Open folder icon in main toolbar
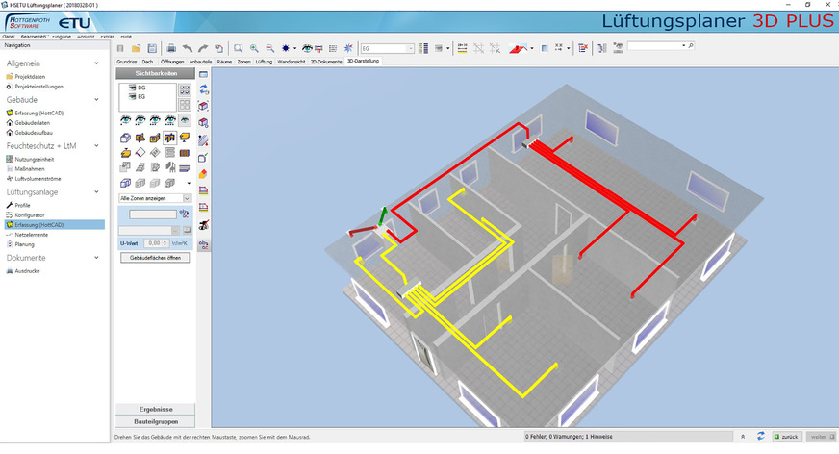Image resolution: width=839 pixels, height=454 pixels. pyautogui.click(x=137, y=47)
